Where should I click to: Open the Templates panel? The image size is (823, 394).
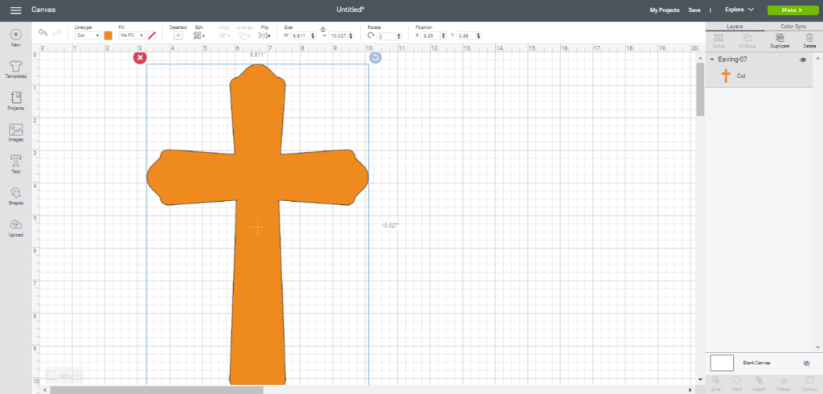pos(16,69)
